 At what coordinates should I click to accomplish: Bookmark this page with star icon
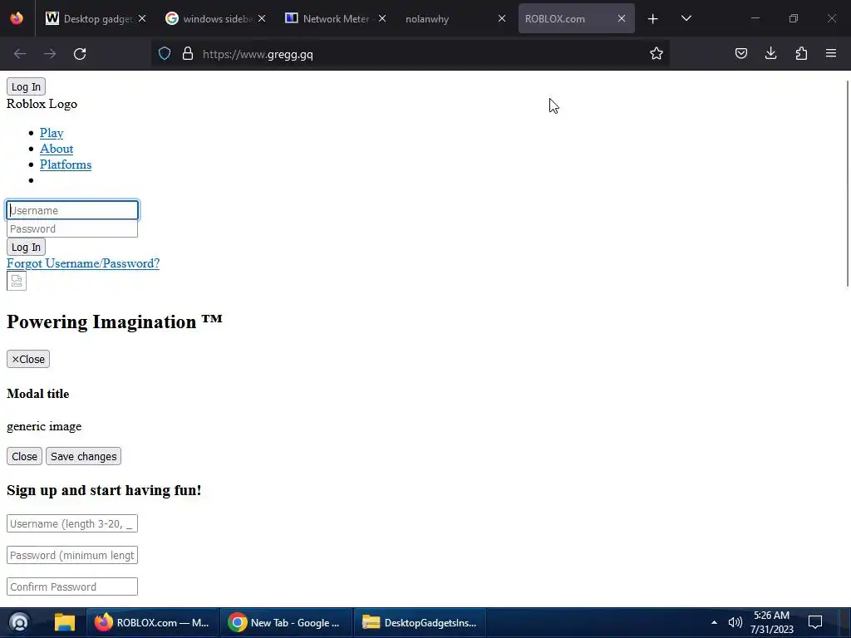pyautogui.click(x=657, y=53)
